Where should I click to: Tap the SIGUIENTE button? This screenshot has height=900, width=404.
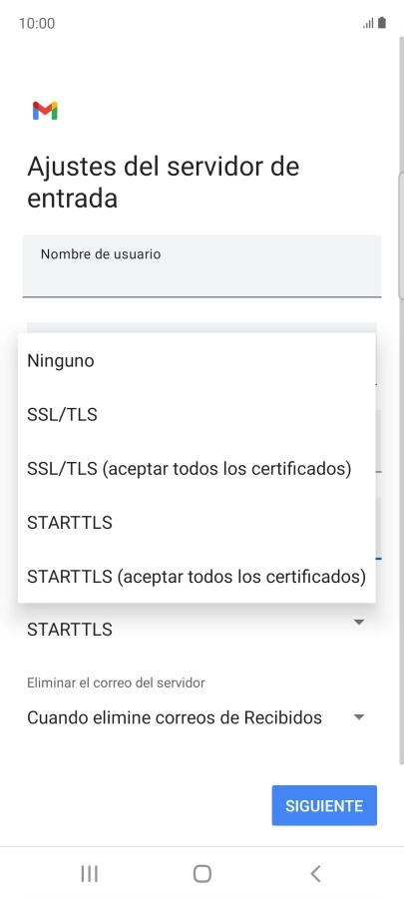[324, 805]
